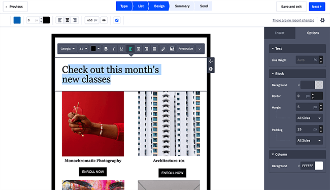Click the Padding value field
Image resolution: width=330 pixels, height=190 pixels.
307,130
